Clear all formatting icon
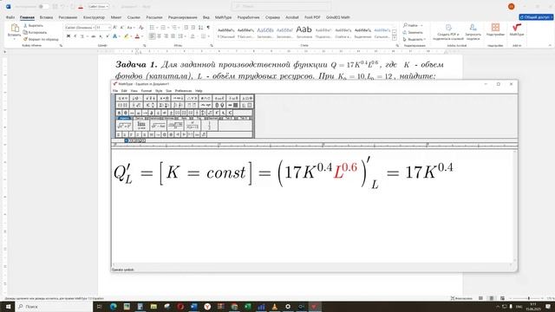This screenshot has height=312, width=555. pos(140,28)
